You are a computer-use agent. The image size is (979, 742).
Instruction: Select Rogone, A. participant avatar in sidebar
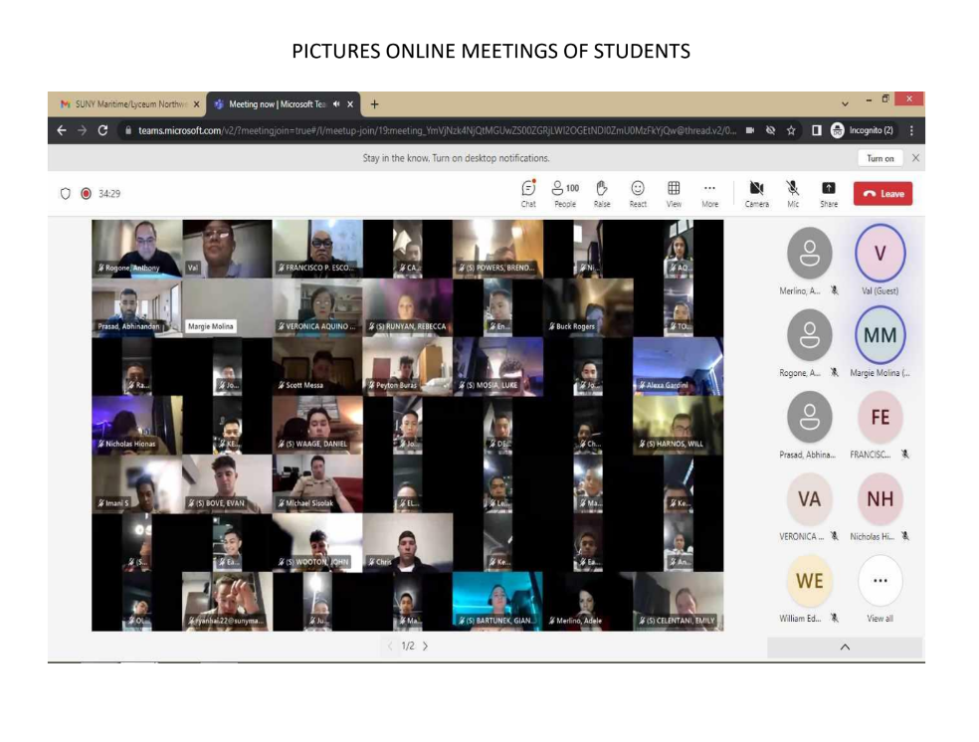pyautogui.click(x=809, y=335)
